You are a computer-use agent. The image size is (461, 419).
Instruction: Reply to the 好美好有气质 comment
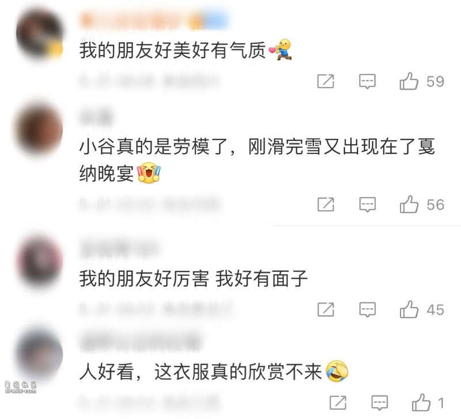[367, 81]
